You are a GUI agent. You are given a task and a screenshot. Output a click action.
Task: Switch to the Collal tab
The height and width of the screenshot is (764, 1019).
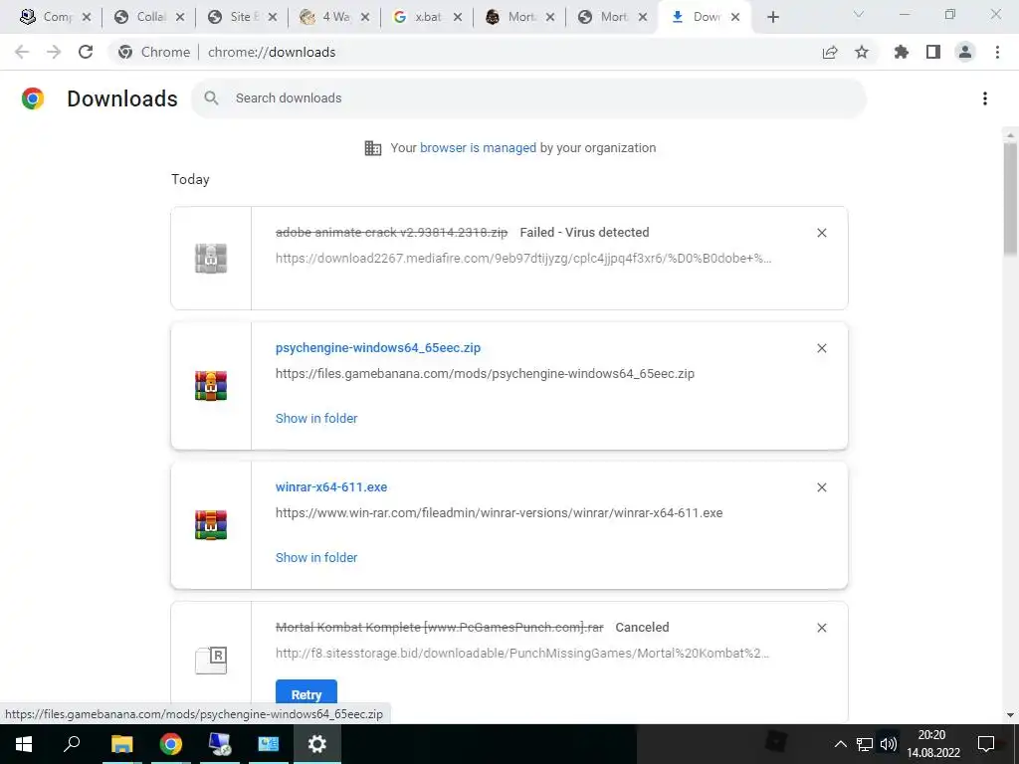pos(148,17)
